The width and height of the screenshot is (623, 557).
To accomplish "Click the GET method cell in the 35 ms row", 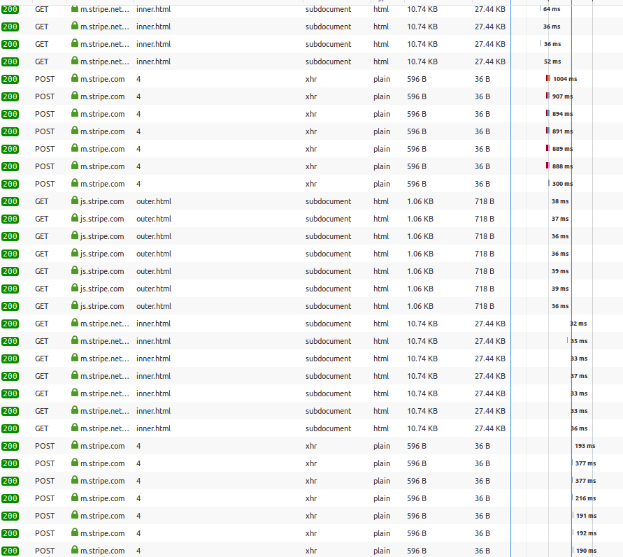I will (41, 341).
